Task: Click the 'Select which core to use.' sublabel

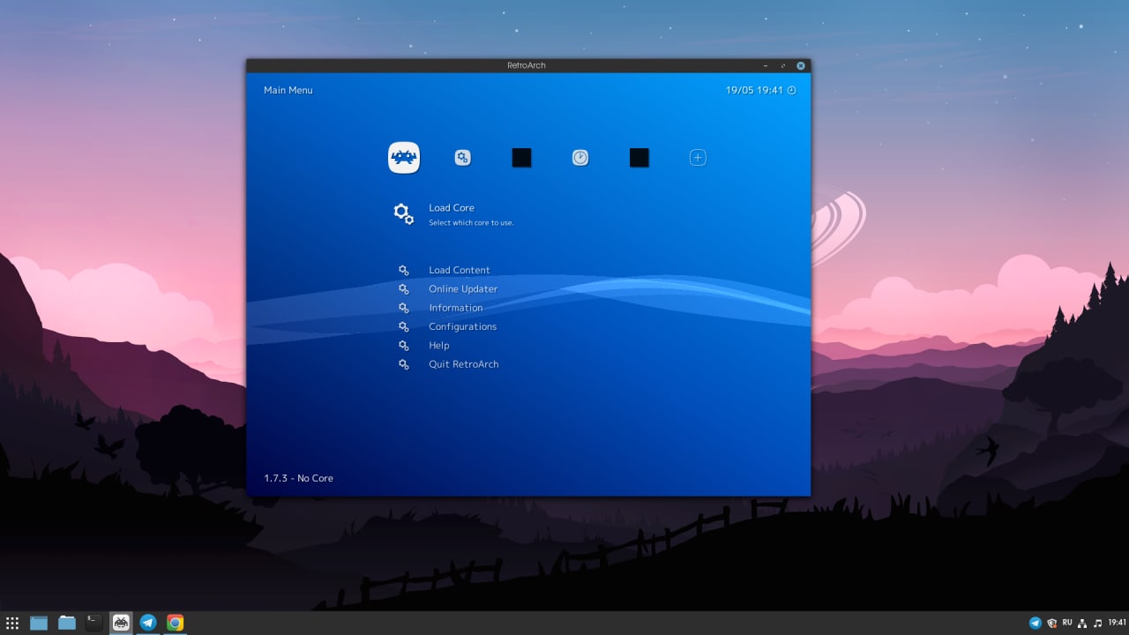Action: tap(471, 223)
